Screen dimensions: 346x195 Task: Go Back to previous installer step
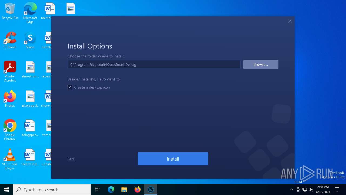tap(71, 159)
